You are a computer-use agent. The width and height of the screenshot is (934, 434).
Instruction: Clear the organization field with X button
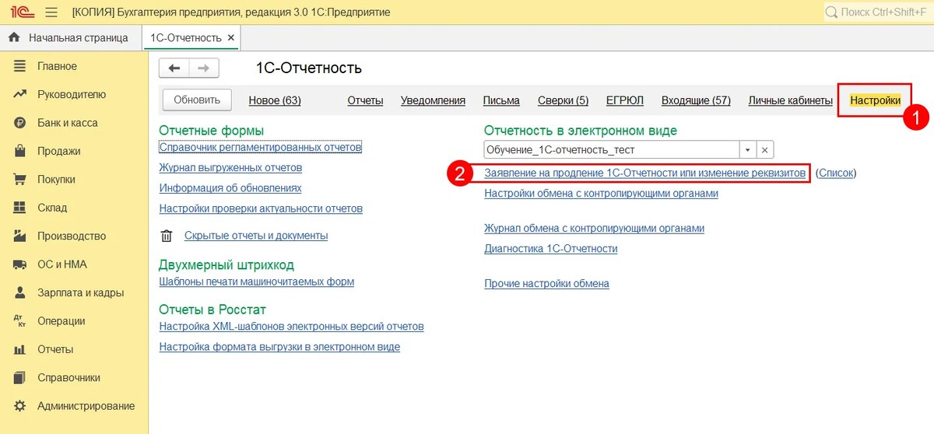click(x=765, y=150)
